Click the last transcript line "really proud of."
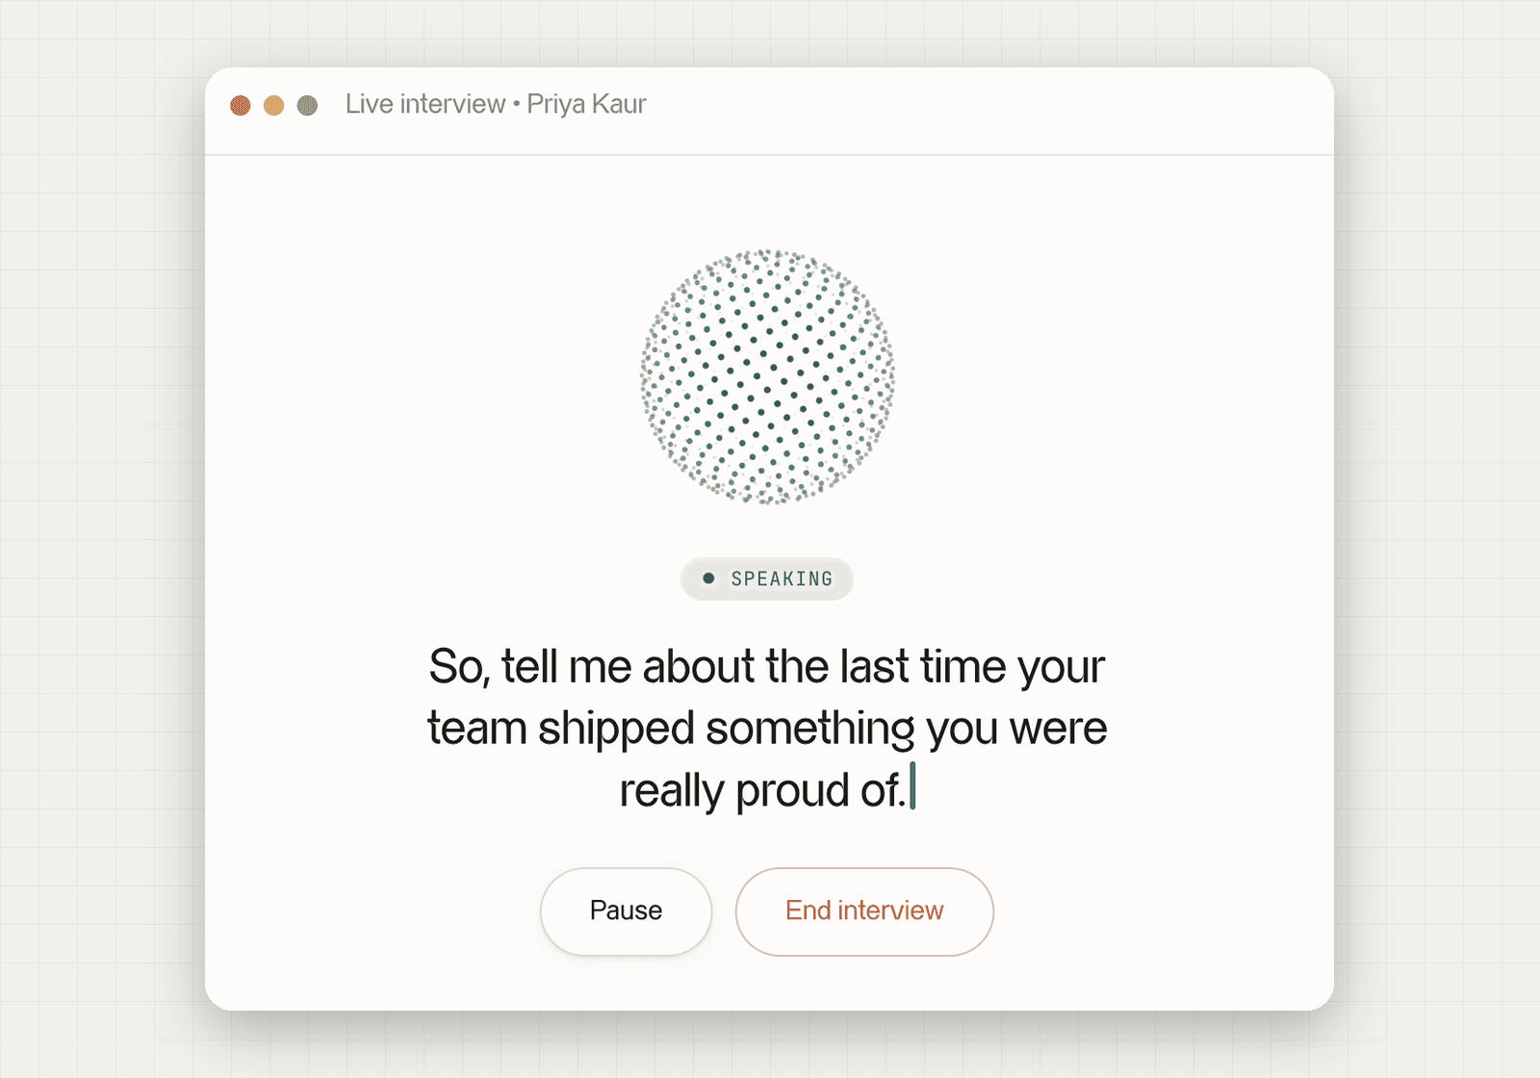Viewport: 1540px width, 1078px height. pos(762,790)
